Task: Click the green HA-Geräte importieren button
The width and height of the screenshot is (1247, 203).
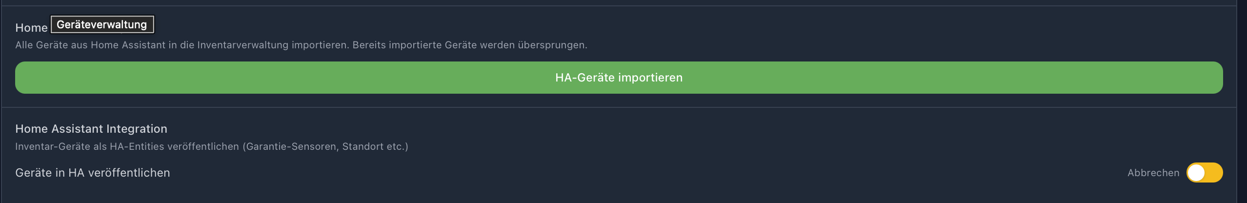Action: point(619,78)
